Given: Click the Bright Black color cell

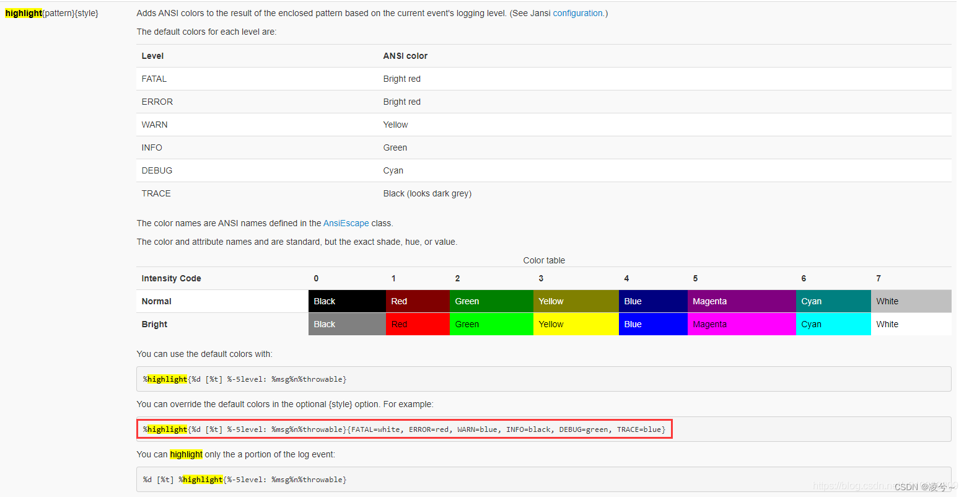Looking at the screenshot, I should point(347,324).
